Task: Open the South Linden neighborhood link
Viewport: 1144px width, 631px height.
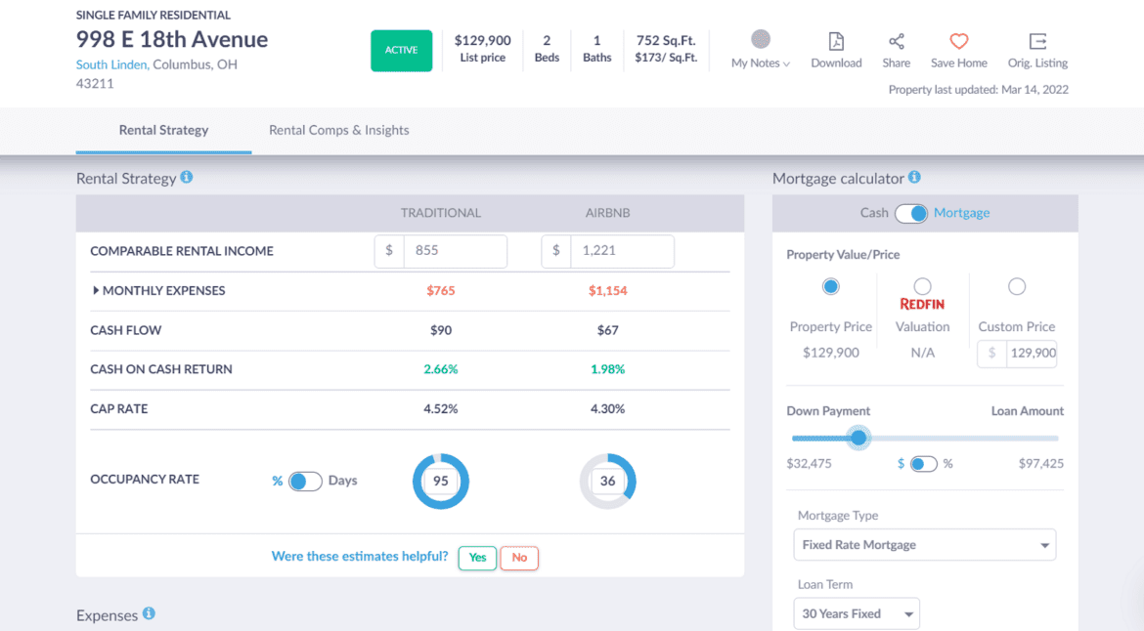Action: tap(111, 64)
